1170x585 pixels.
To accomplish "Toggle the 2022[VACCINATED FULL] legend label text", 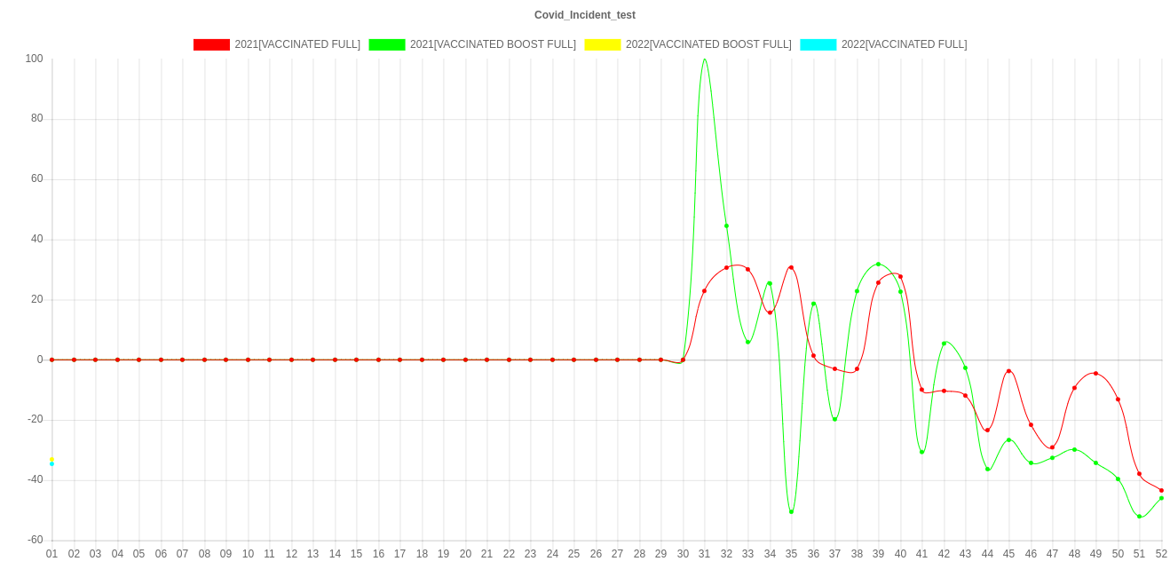I will (x=904, y=44).
